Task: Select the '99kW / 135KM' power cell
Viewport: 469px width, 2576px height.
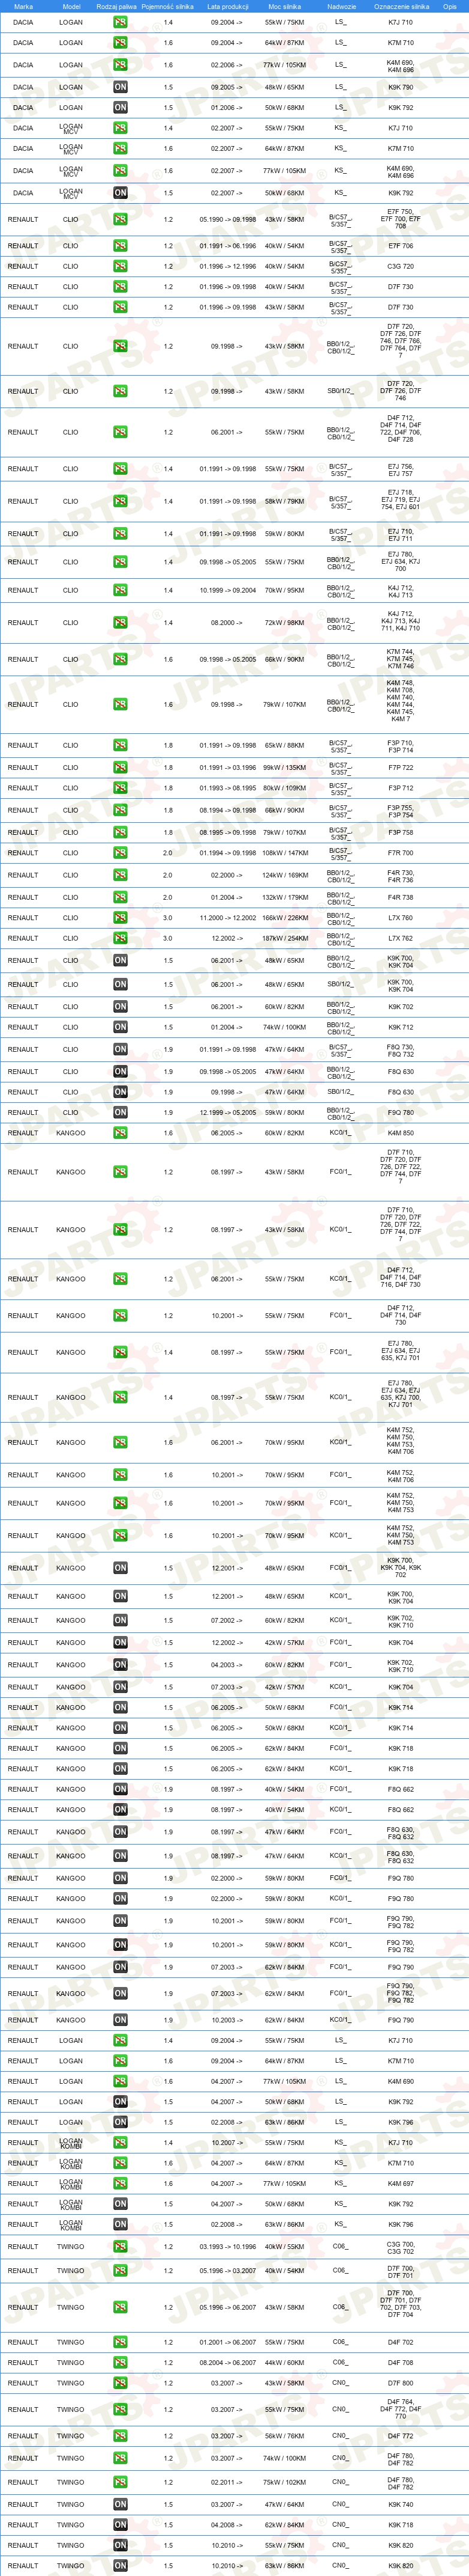Action: click(x=284, y=768)
